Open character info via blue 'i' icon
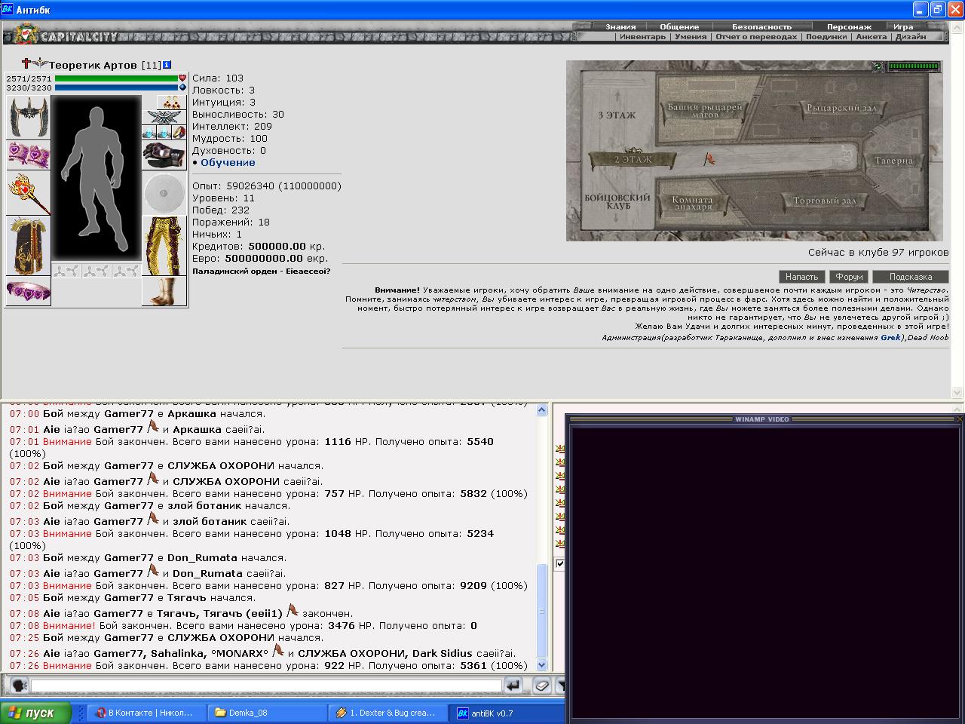This screenshot has width=965, height=724. pos(167,66)
